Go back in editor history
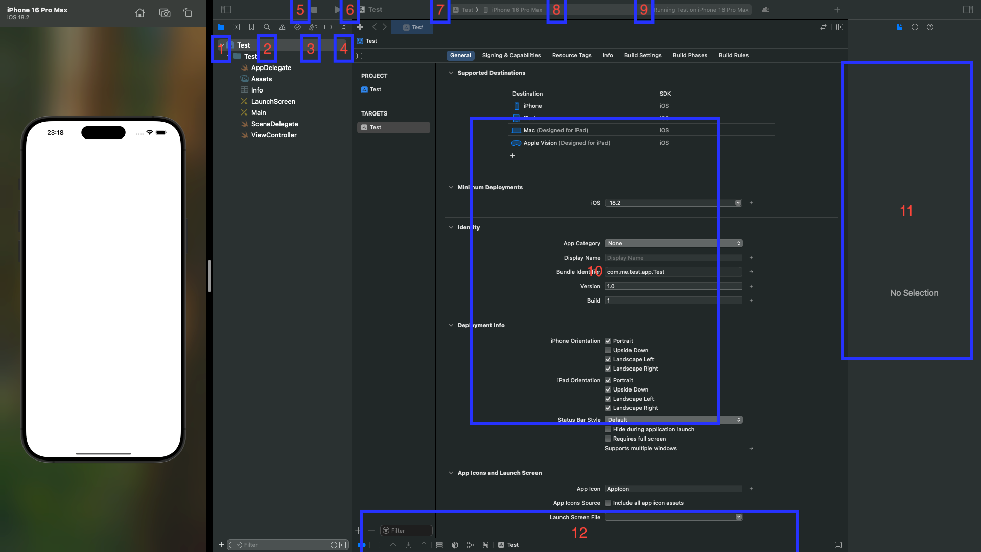The height and width of the screenshot is (552, 981). [x=375, y=27]
